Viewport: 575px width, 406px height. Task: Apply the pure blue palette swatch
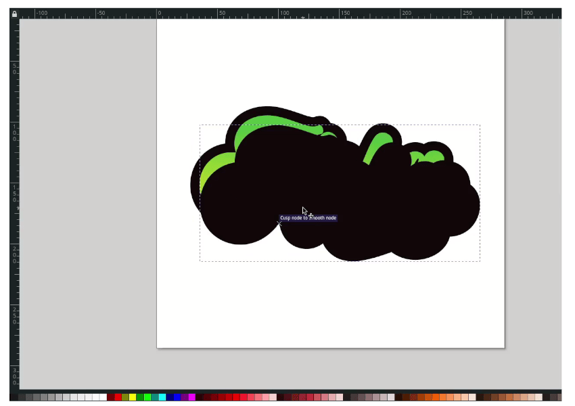point(177,397)
